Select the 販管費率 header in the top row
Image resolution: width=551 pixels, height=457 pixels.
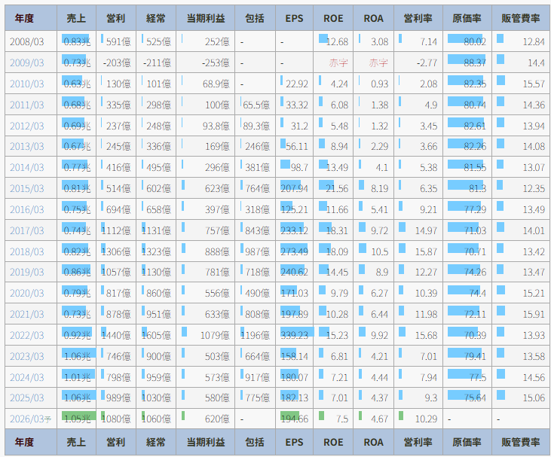point(521,18)
